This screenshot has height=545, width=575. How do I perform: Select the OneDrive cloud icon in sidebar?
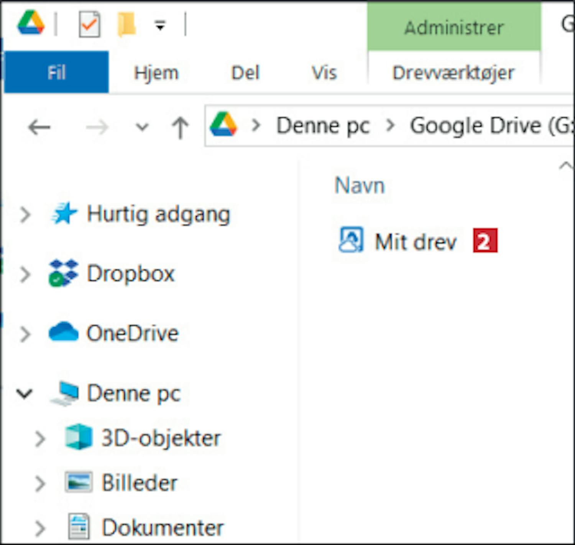click(63, 332)
